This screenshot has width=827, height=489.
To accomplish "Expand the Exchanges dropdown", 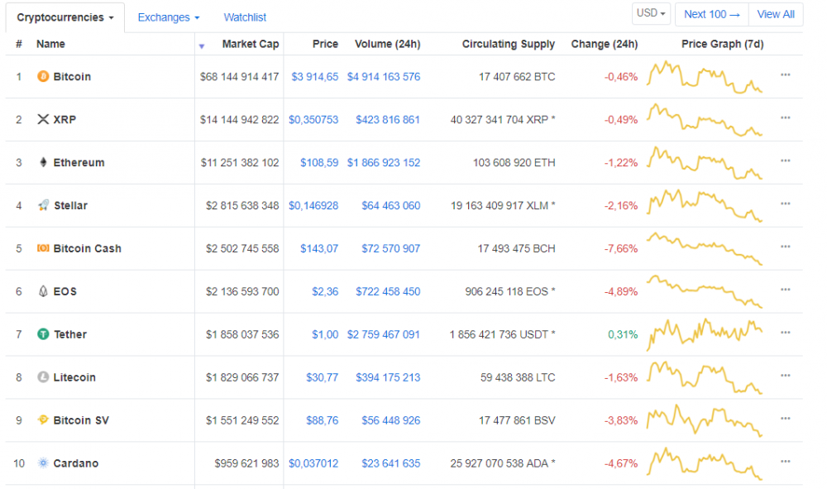I will click(x=168, y=17).
